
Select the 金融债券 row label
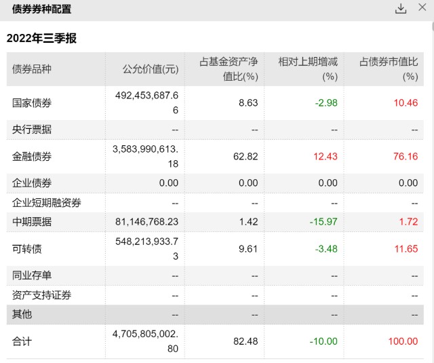[x=32, y=157]
